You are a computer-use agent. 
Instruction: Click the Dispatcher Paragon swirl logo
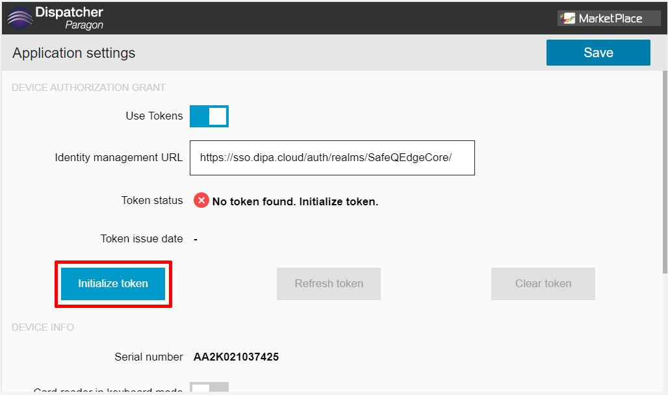19,18
